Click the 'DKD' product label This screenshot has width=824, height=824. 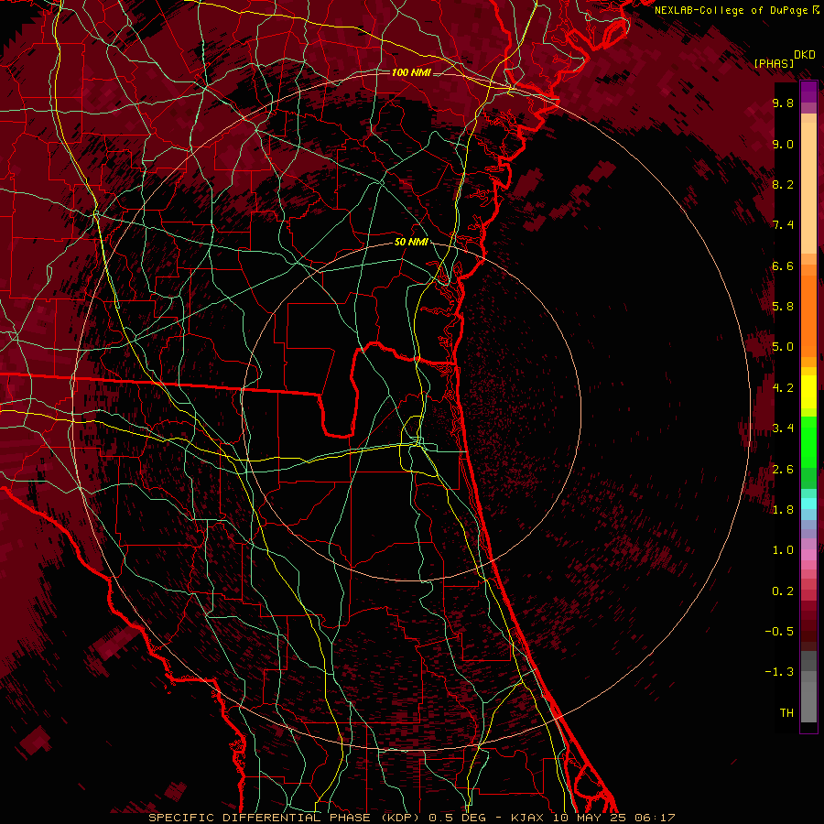805,55
